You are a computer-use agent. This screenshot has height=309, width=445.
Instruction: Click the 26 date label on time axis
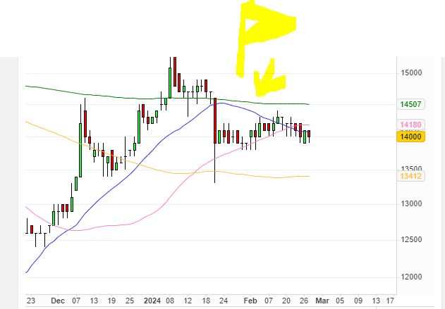pyautogui.click(x=304, y=301)
